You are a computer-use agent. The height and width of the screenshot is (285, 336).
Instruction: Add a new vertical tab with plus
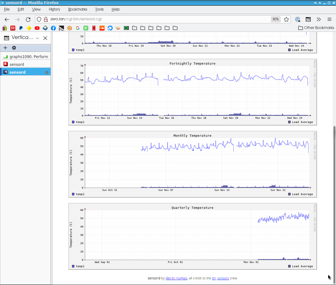(5, 48)
